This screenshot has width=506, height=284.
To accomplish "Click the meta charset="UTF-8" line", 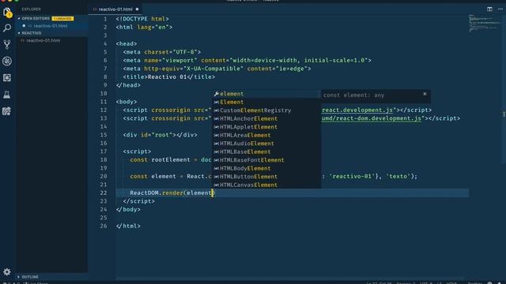I will click(x=162, y=52).
